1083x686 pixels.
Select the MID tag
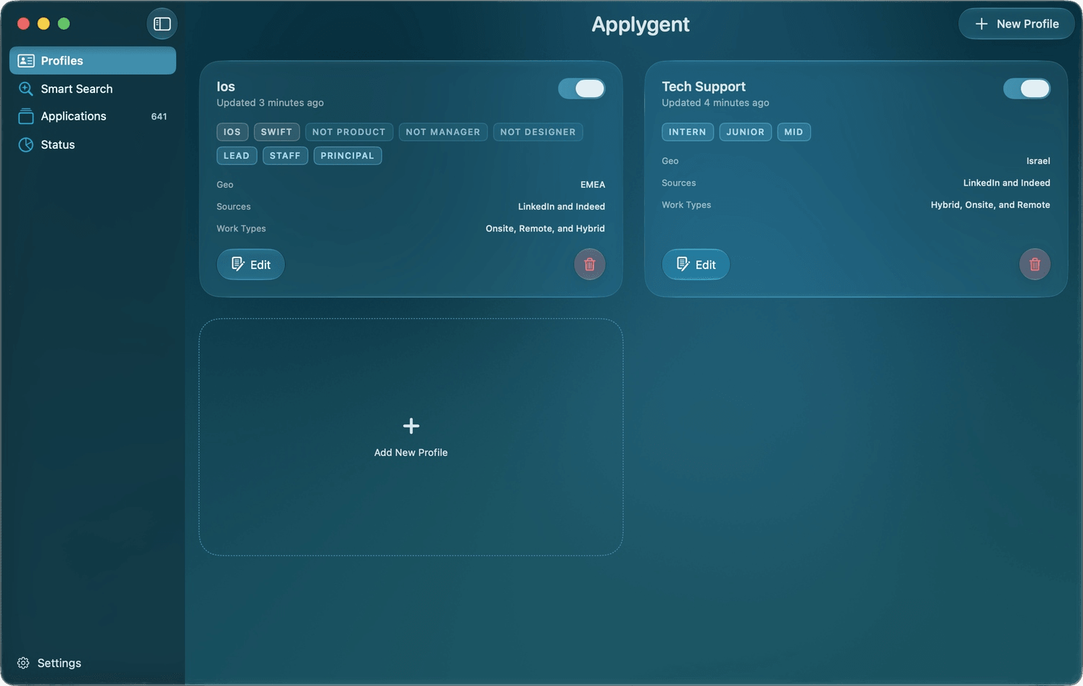coord(794,132)
